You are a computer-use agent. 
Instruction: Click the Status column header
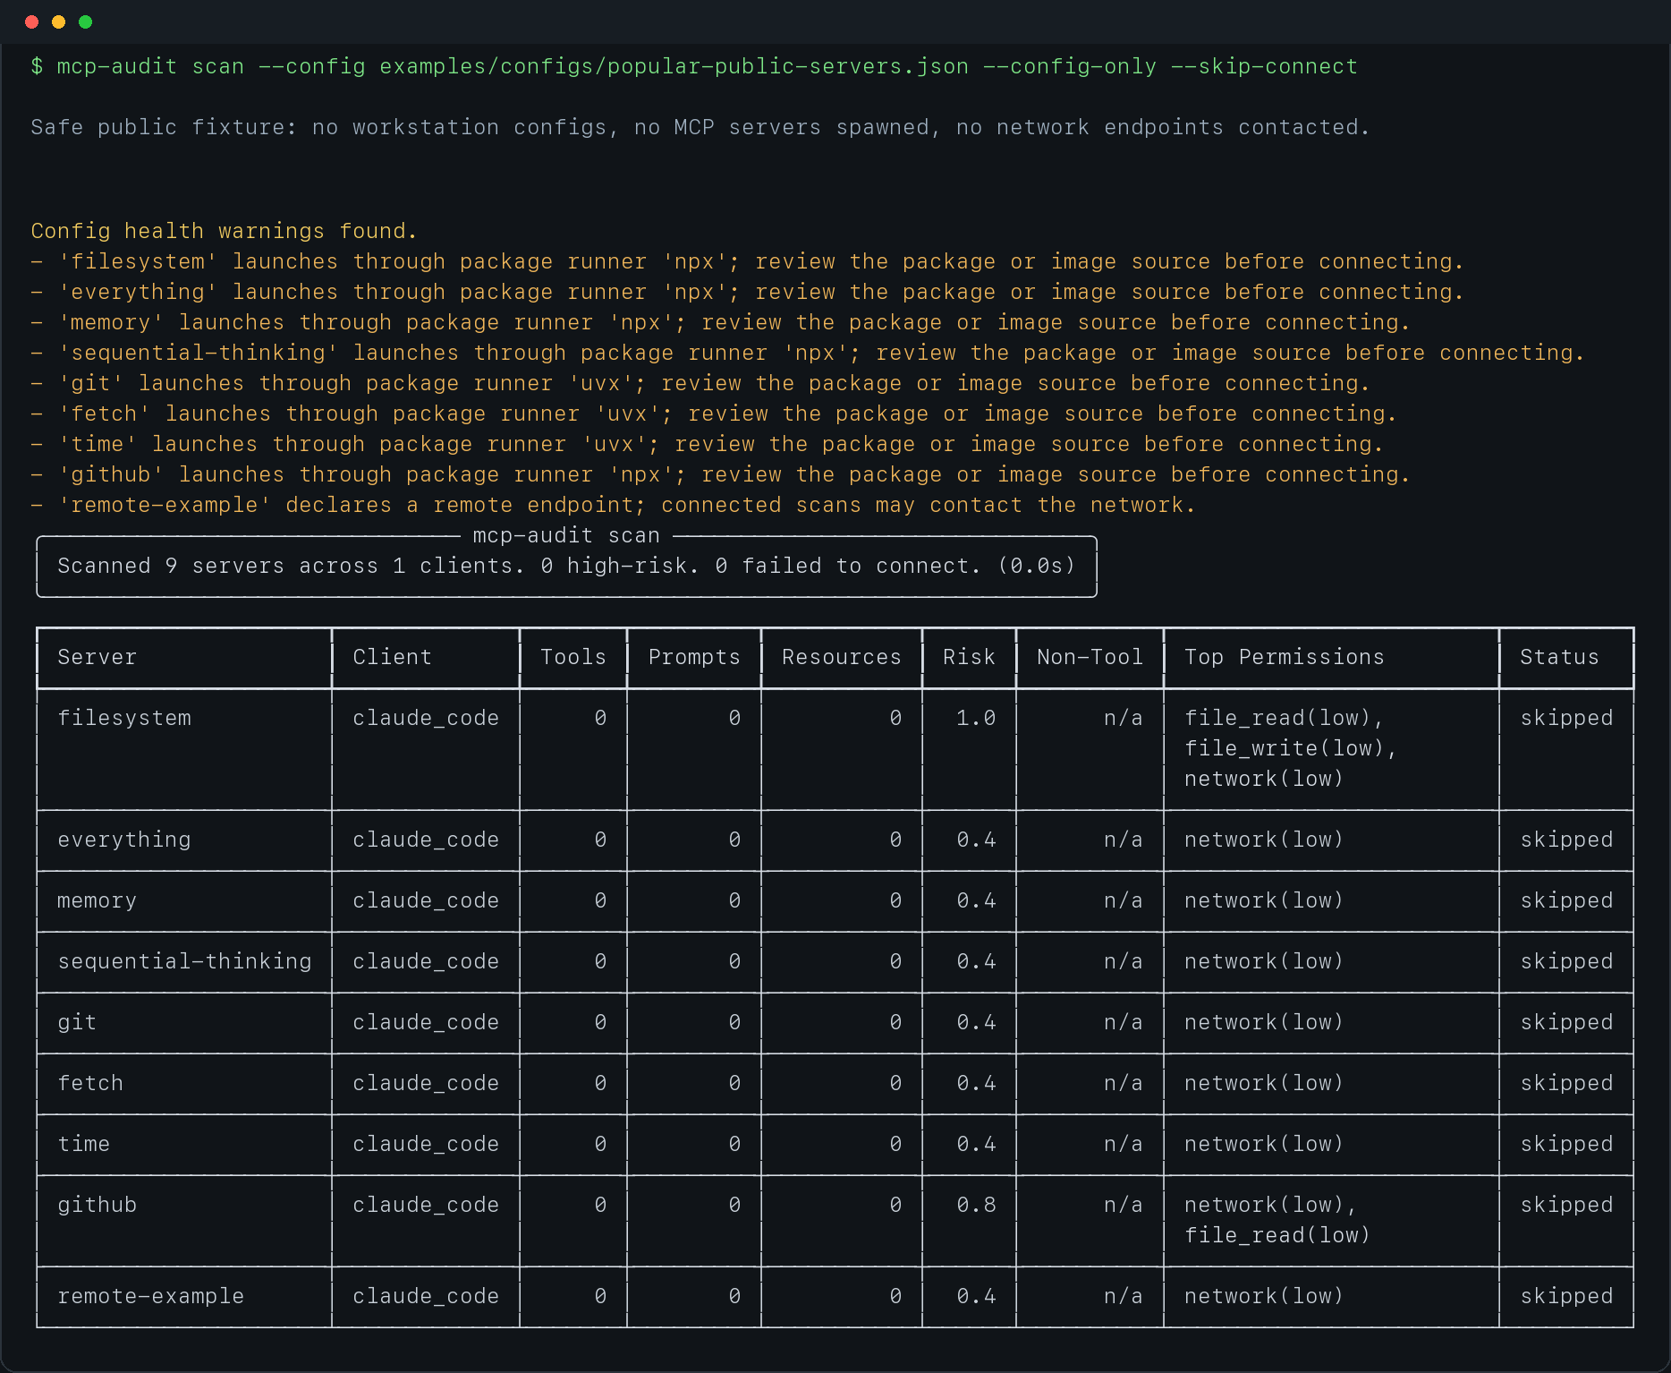tap(1559, 657)
